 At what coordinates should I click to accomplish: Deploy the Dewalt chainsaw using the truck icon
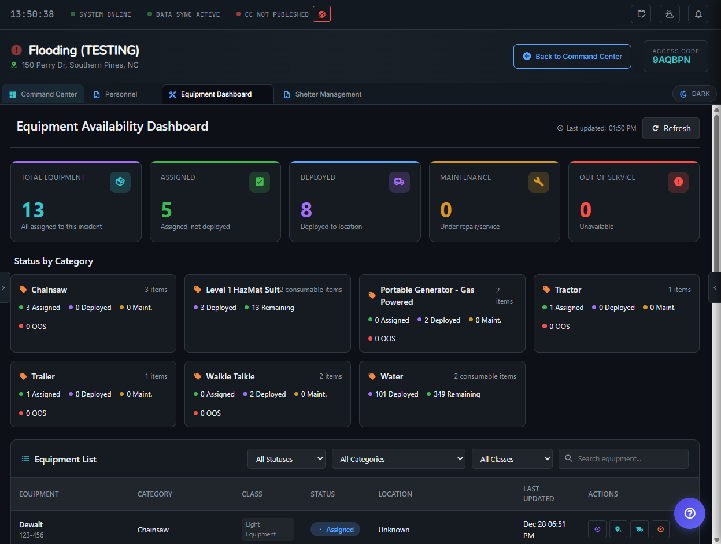pos(639,529)
